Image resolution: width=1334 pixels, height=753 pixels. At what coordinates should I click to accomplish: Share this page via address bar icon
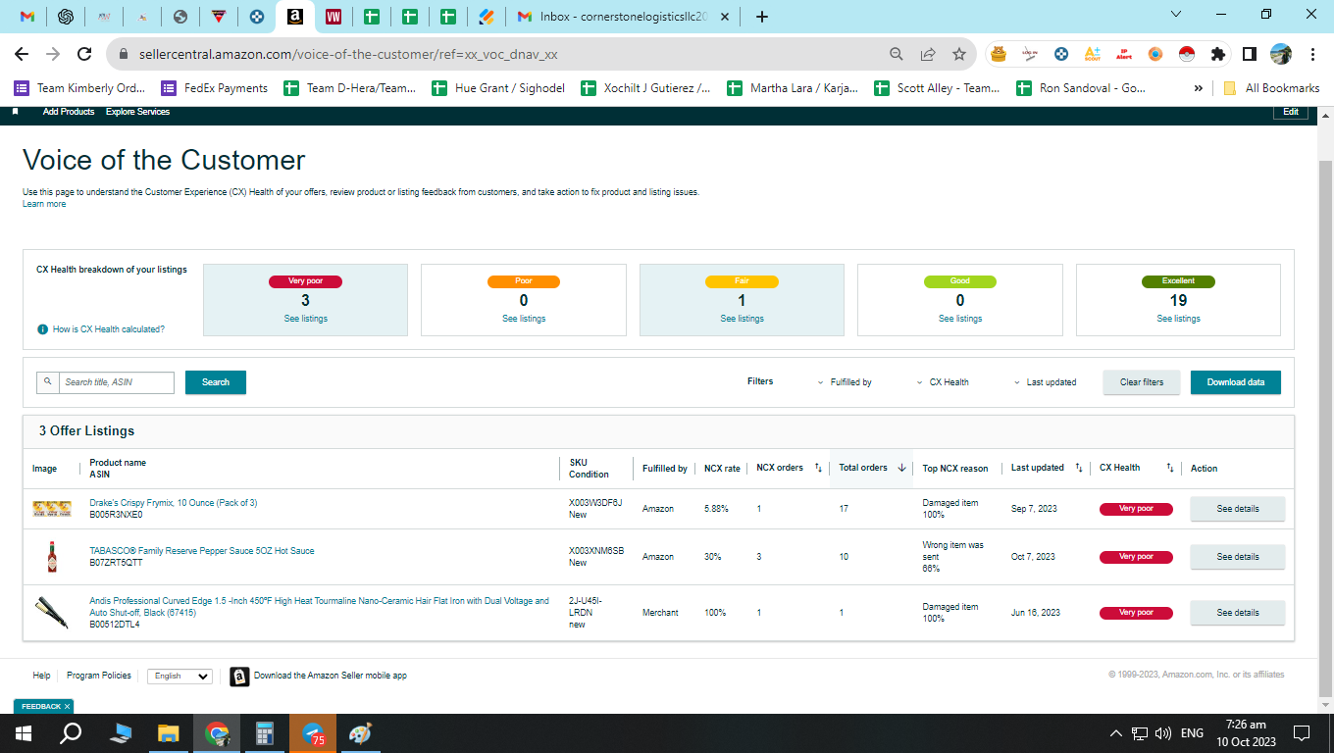click(928, 54)
